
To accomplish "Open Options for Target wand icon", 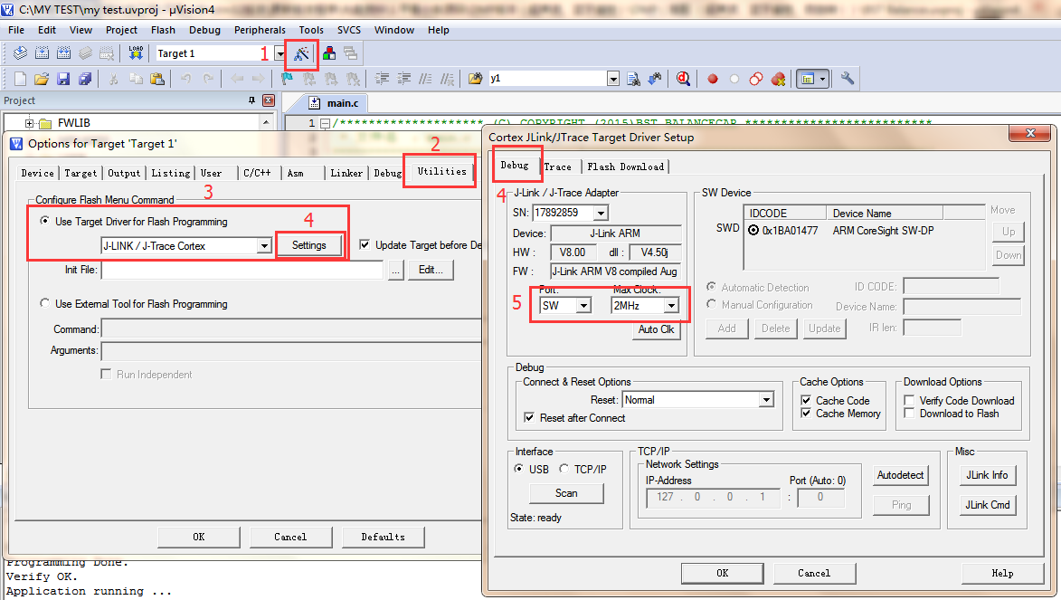I will point(301,53).
